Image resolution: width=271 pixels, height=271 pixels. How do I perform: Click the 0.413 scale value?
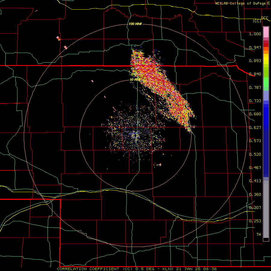coord(255,181)
